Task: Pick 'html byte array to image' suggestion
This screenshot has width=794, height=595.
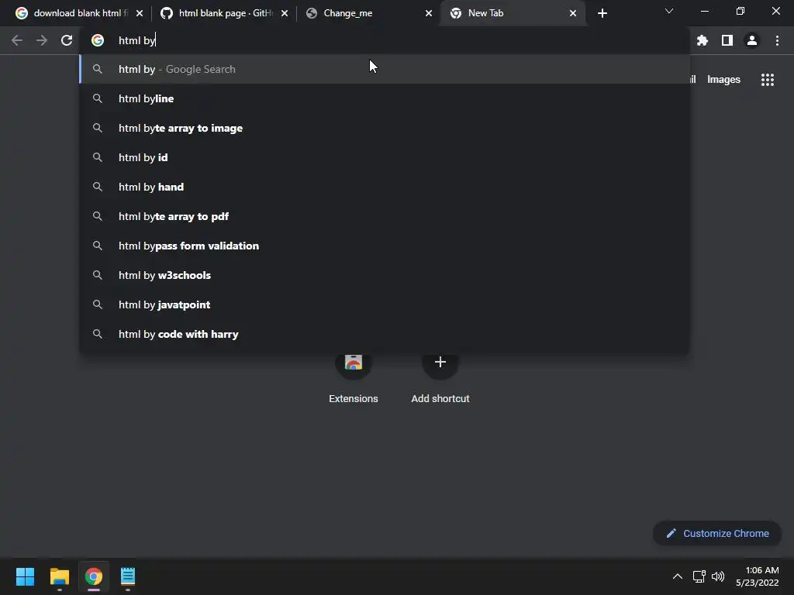Action: point(384,128)
